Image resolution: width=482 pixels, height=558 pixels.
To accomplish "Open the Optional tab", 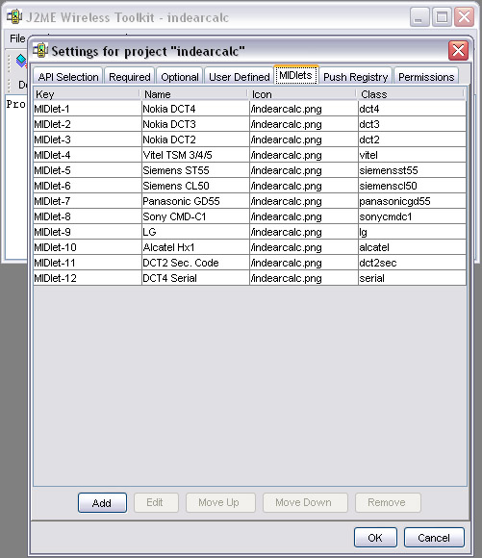I will tap(180, 77).
